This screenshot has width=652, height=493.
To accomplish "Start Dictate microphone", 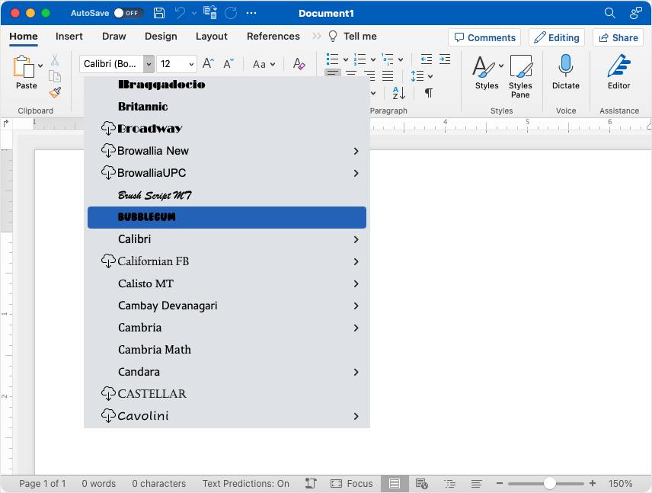I will [x=565, y=72].
